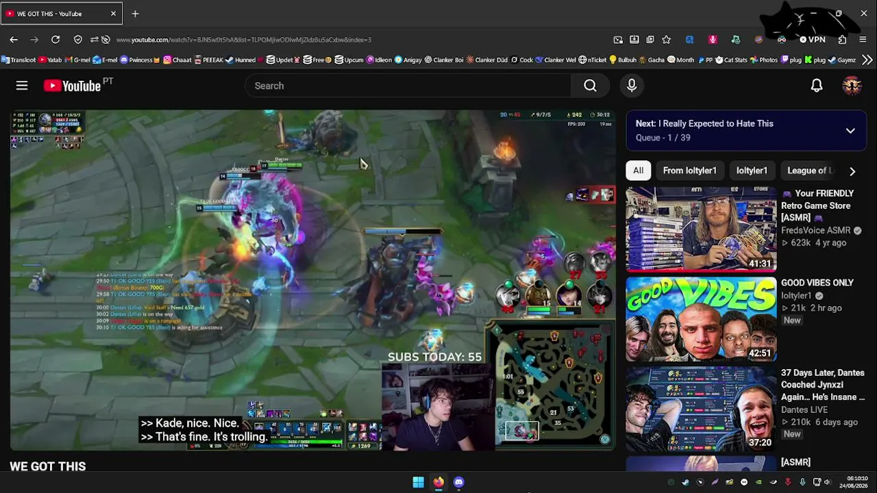Open Discord from the taskbar
The height and width of the screenshot is (493, 877).
click(459, 482)
